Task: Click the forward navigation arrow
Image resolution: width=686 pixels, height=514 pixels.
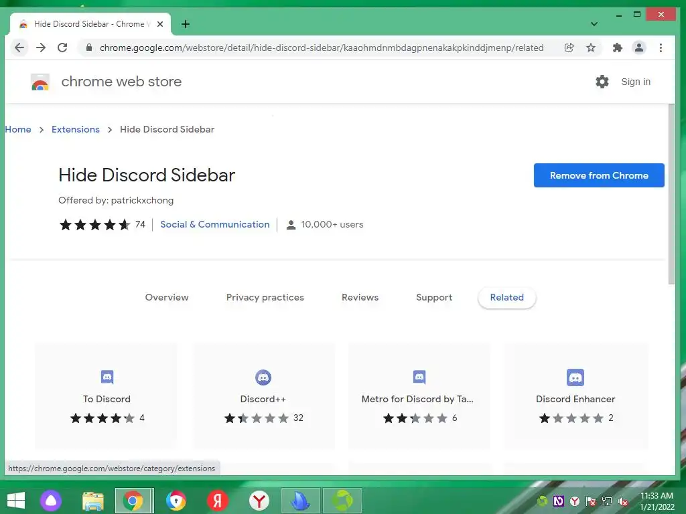Action: 41,48
